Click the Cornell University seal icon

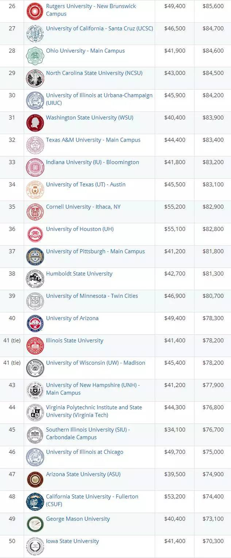35,212
